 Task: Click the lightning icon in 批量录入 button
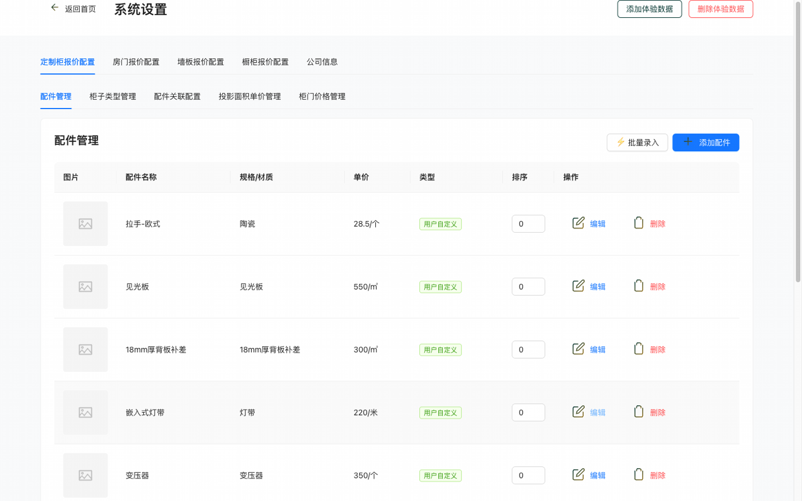pos(621,142)
